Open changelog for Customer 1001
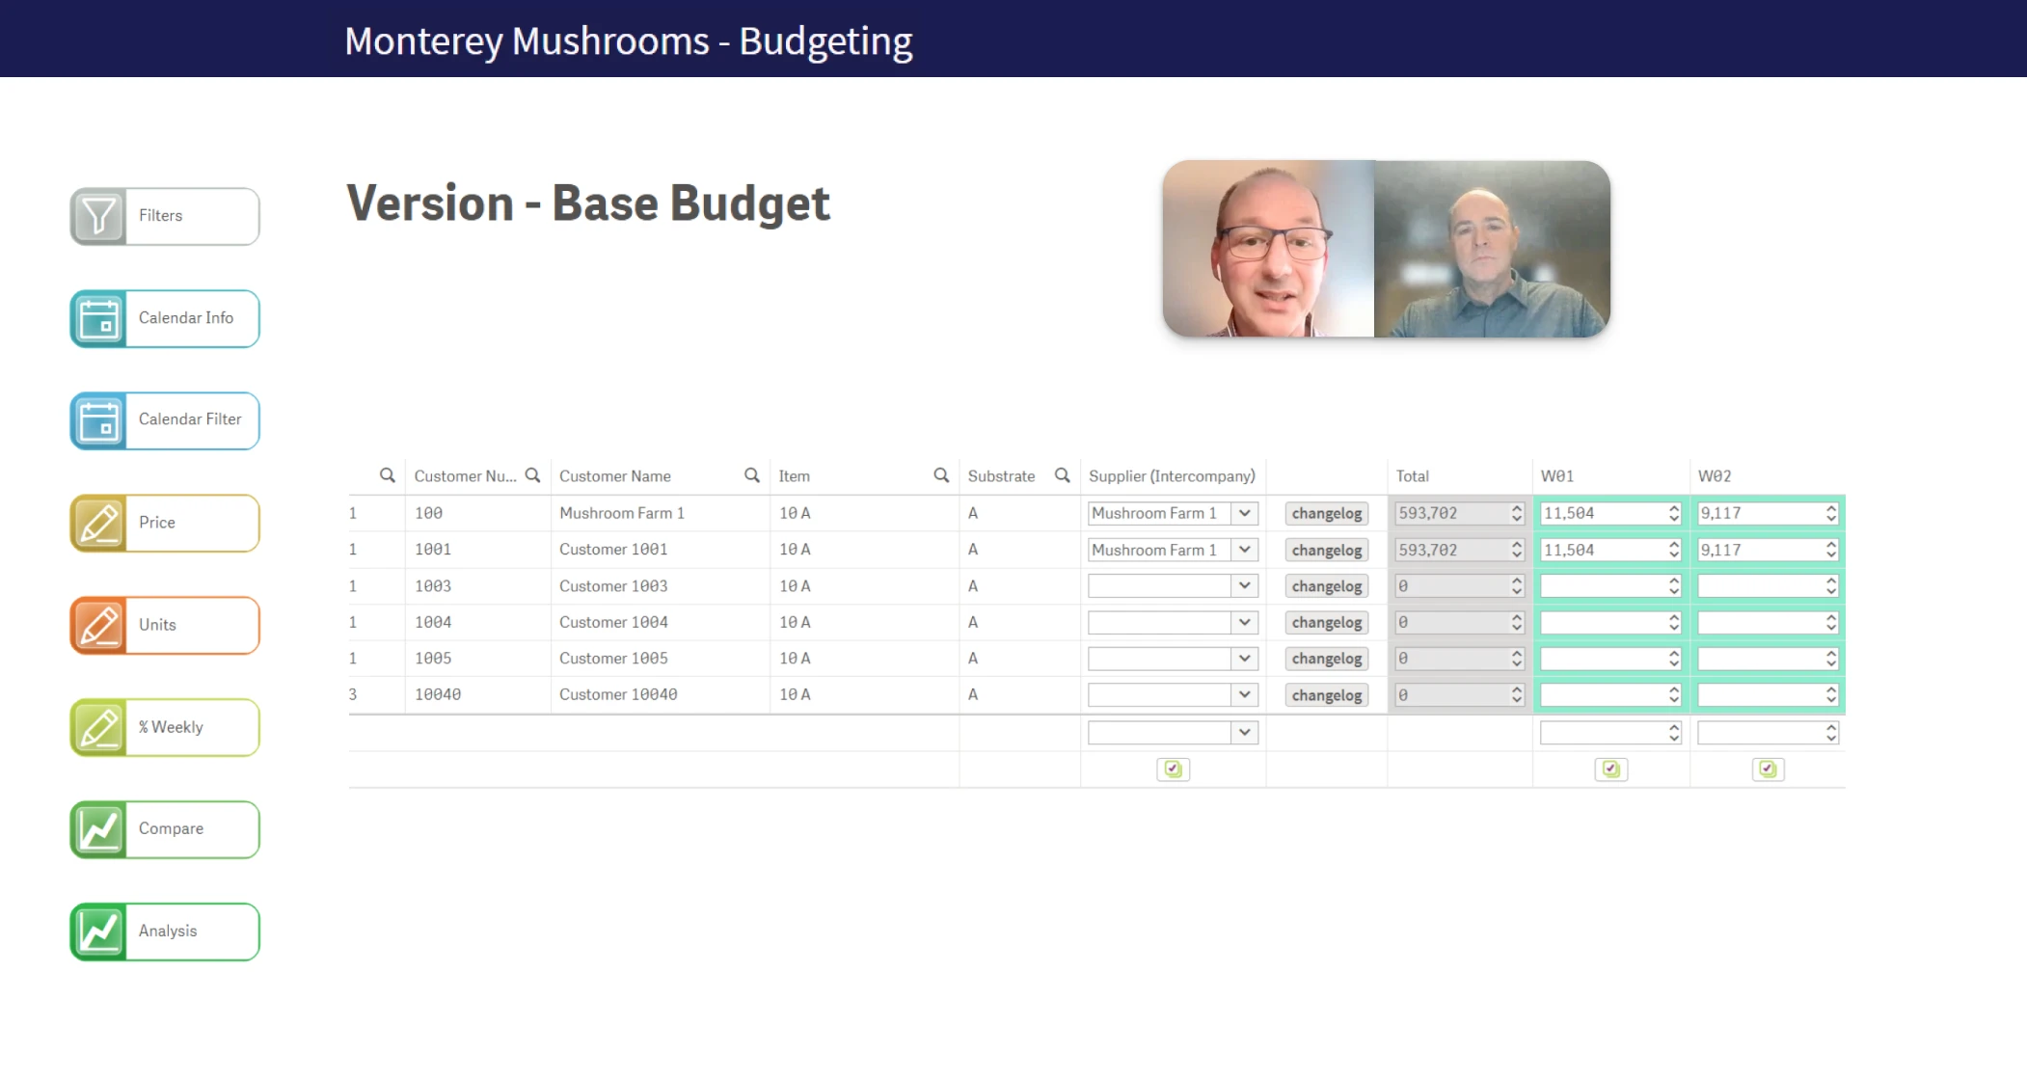2027x1080 pixels. point(1327,550)
